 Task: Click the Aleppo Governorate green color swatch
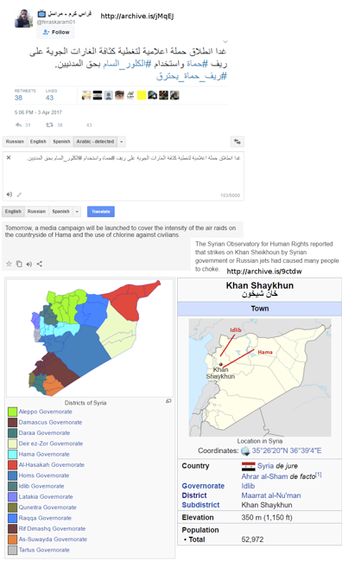click(x=13, y=412)
